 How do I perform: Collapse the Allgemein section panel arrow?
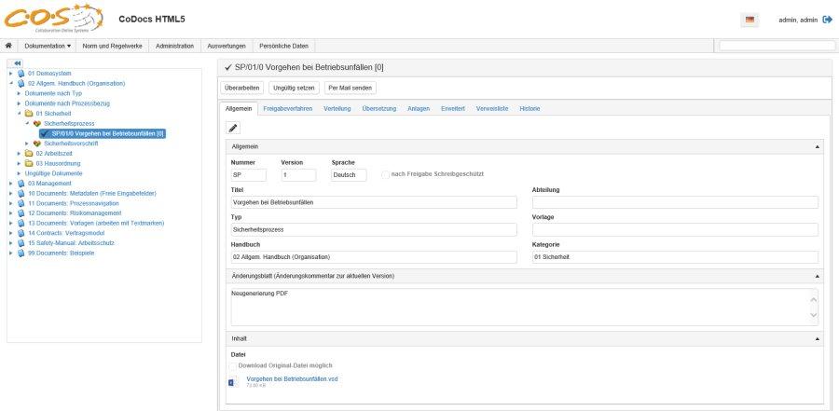click(818, 147)
